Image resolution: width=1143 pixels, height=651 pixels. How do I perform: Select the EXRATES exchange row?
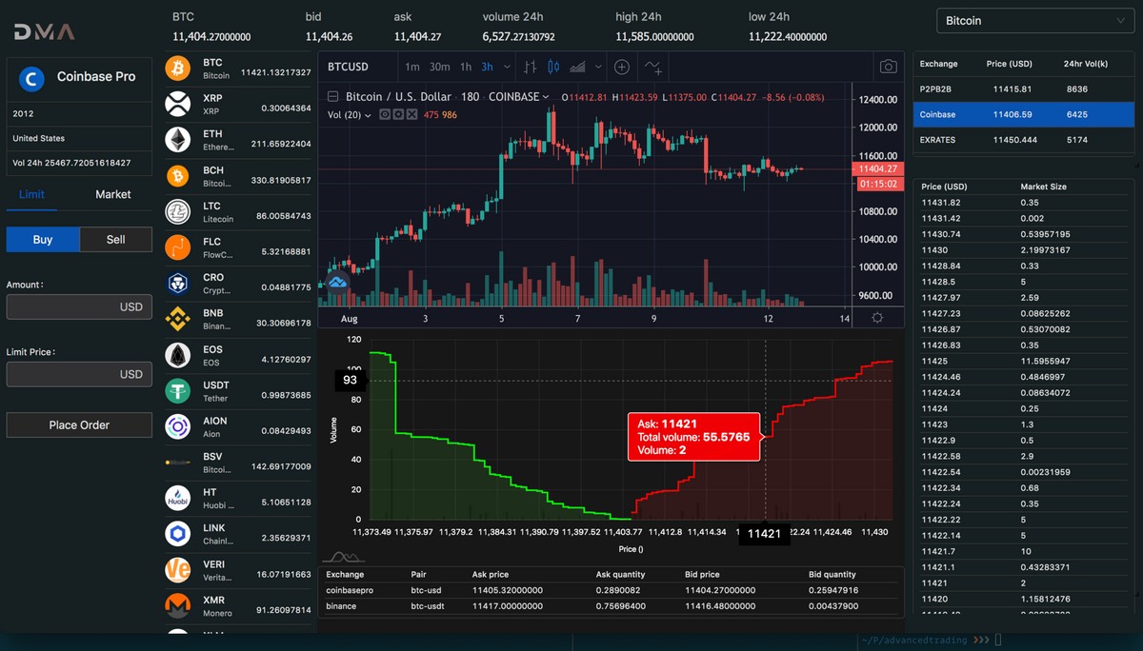click(1024, 140)
